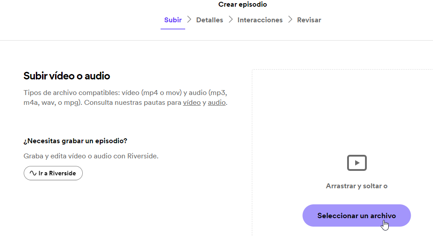Open the audio guidelines link
This screenshot has width=433, height=236.
click(216, 103)
